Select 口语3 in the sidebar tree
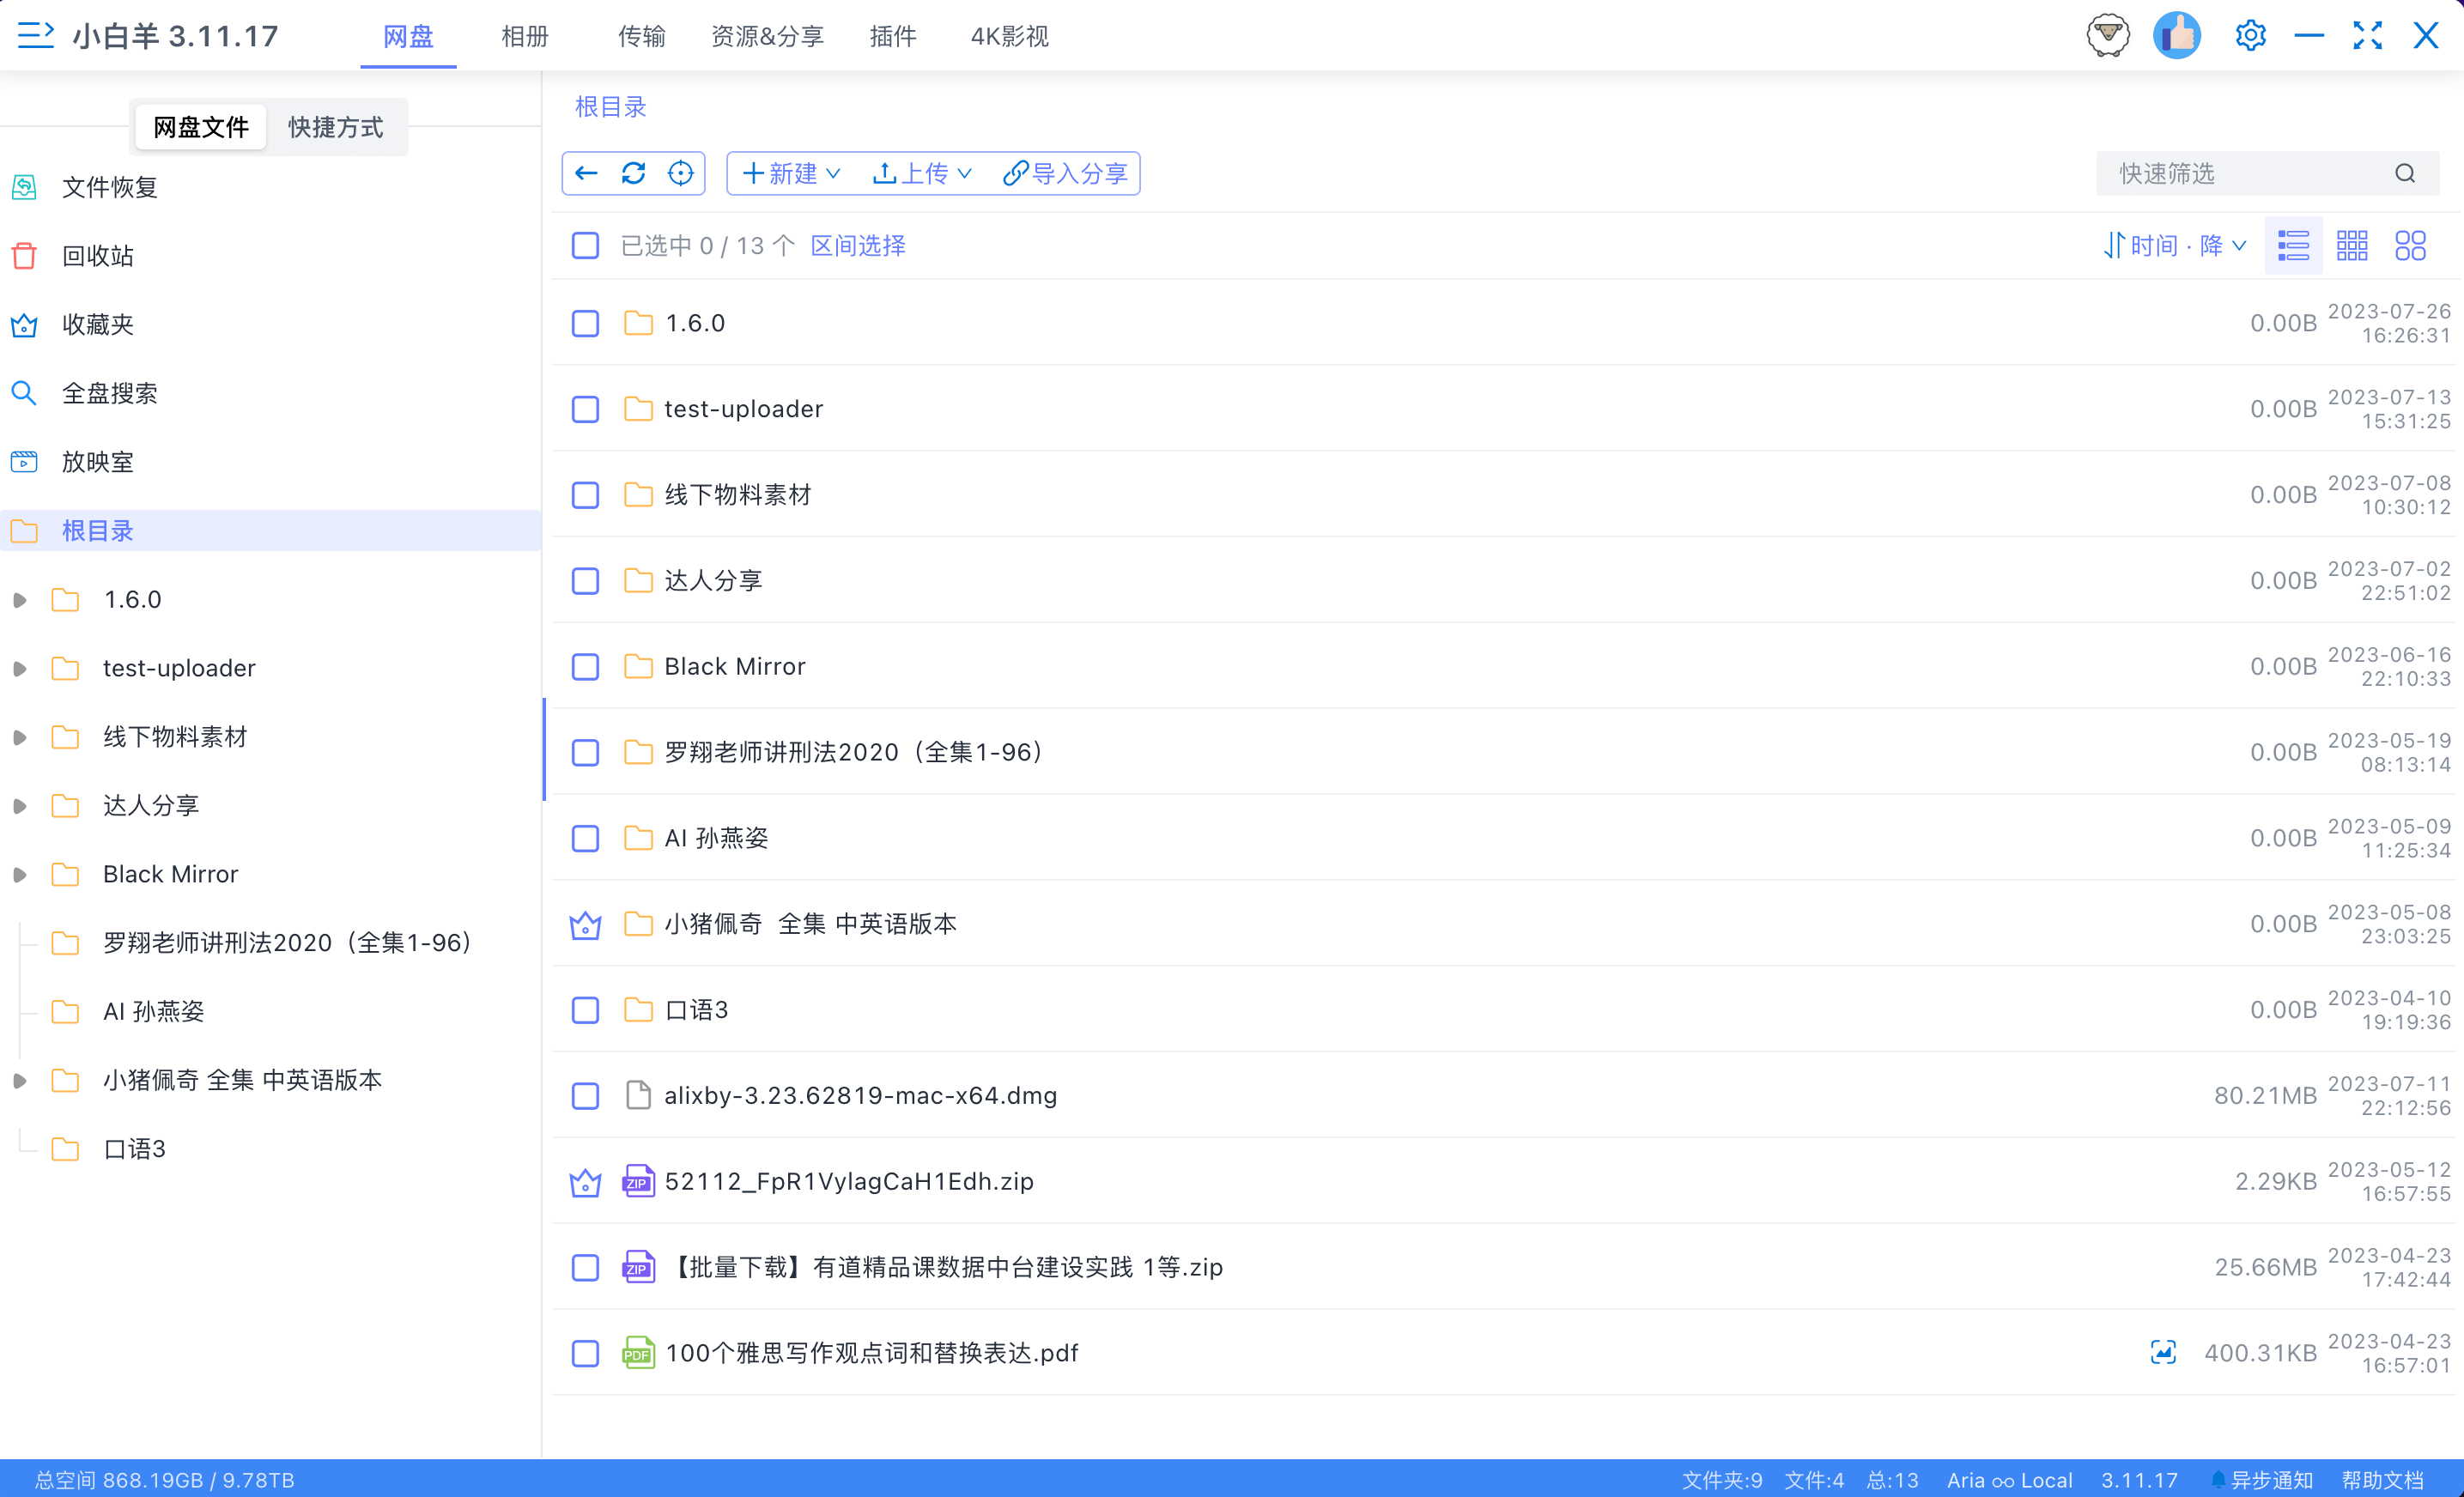This screenshot has width=2464, height=1497. (134, 1149)
